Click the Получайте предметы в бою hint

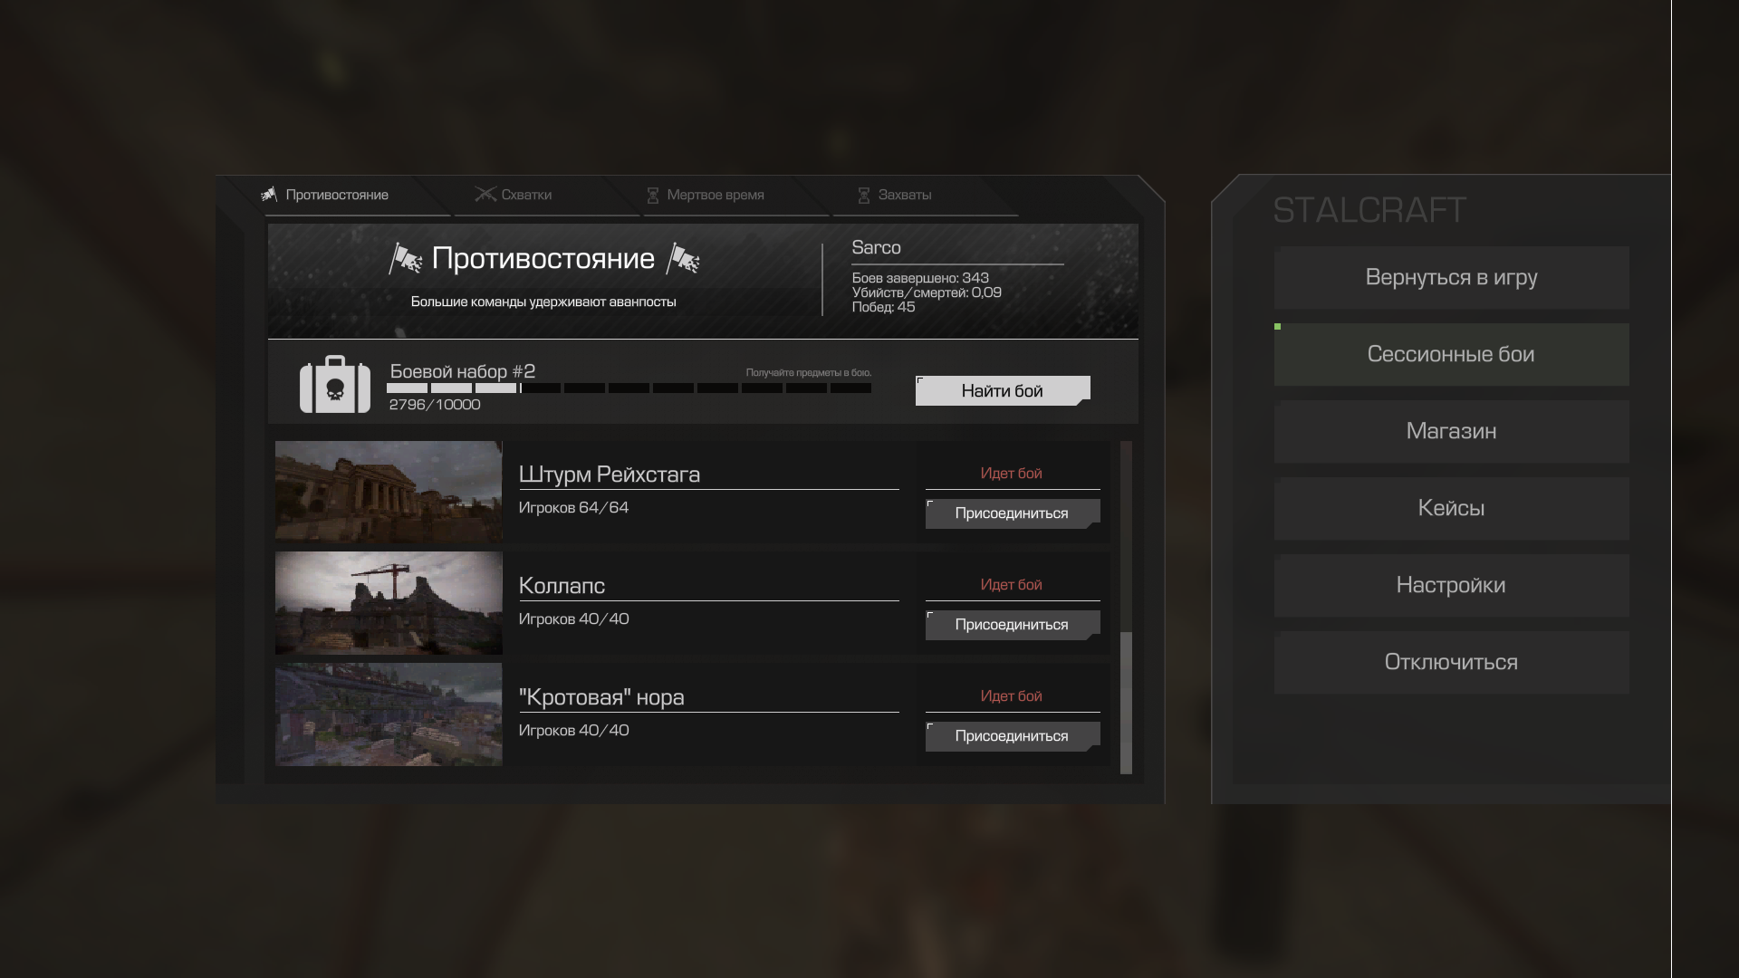pos(809,372)
